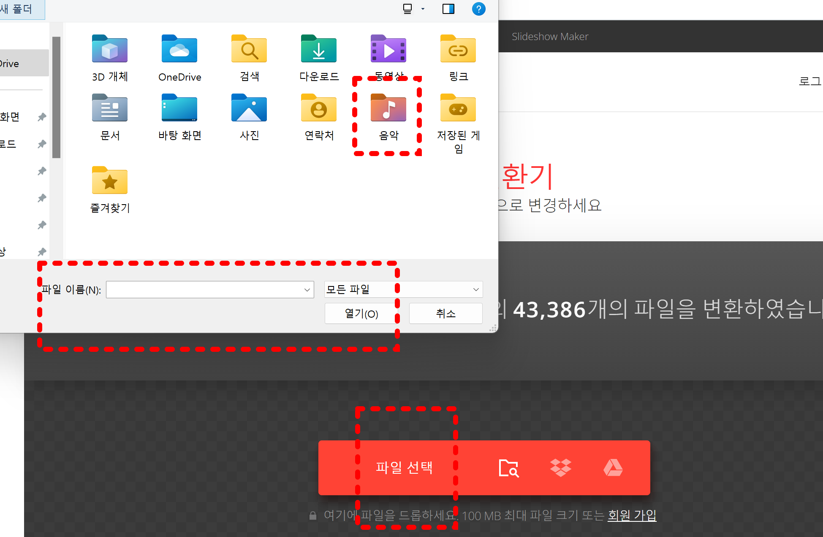
Task: Click the 새 폴더 new folder menu
Action: 17,9
